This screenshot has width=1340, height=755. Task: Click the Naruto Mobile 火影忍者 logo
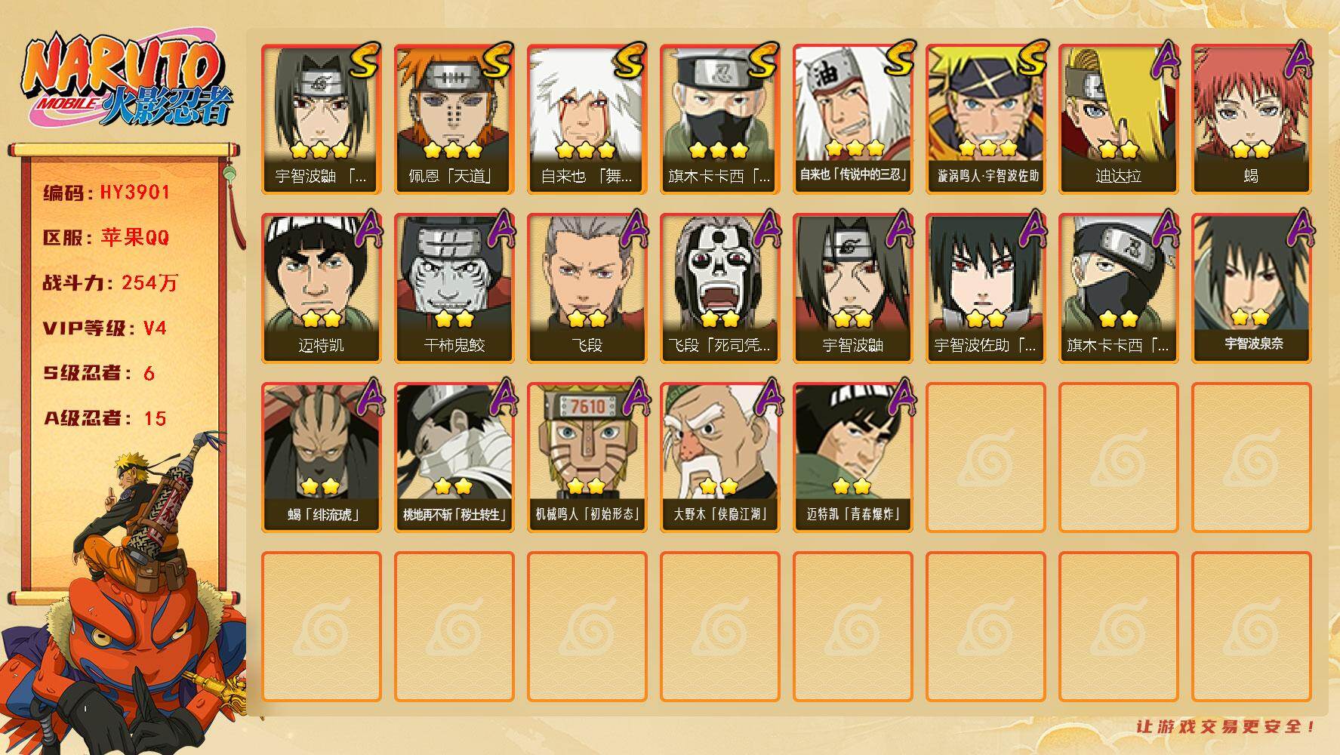coord(127,79)
